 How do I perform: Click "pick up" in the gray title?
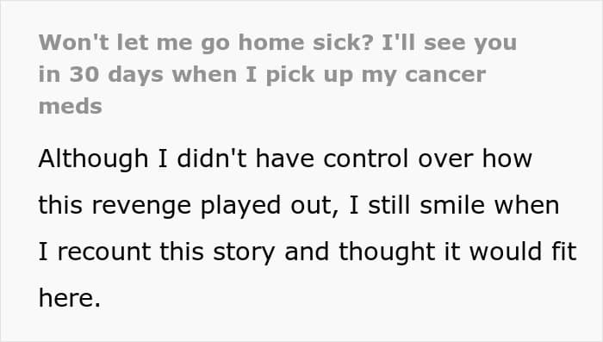coord(309,74)
